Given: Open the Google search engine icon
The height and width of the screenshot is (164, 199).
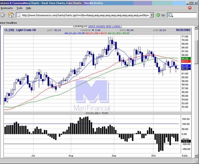Looking at the screenshot, I should tap(171, 15).
